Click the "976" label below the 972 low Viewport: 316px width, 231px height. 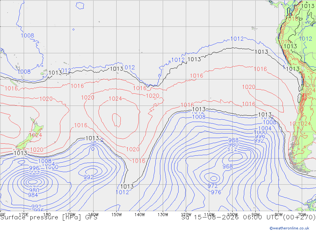(x=216, y=192)
